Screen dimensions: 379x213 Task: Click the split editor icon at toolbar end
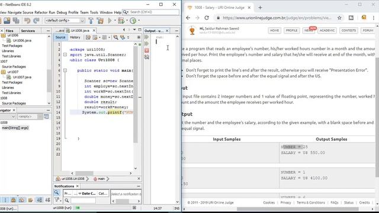[x=139, y=37]
